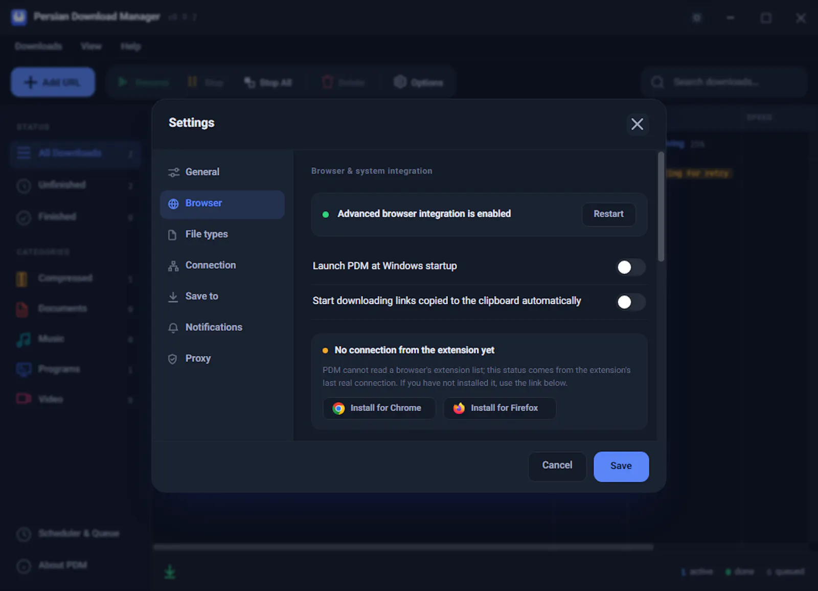This screenshot has height=591, width=818.
Task: Click the network icon for Connection settings
Action: pos(173,266)
